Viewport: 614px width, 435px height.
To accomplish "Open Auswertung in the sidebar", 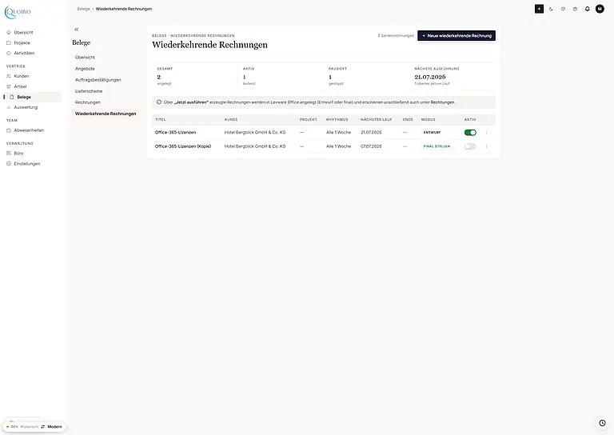I will pyautogui.click(x=26, y=107).
